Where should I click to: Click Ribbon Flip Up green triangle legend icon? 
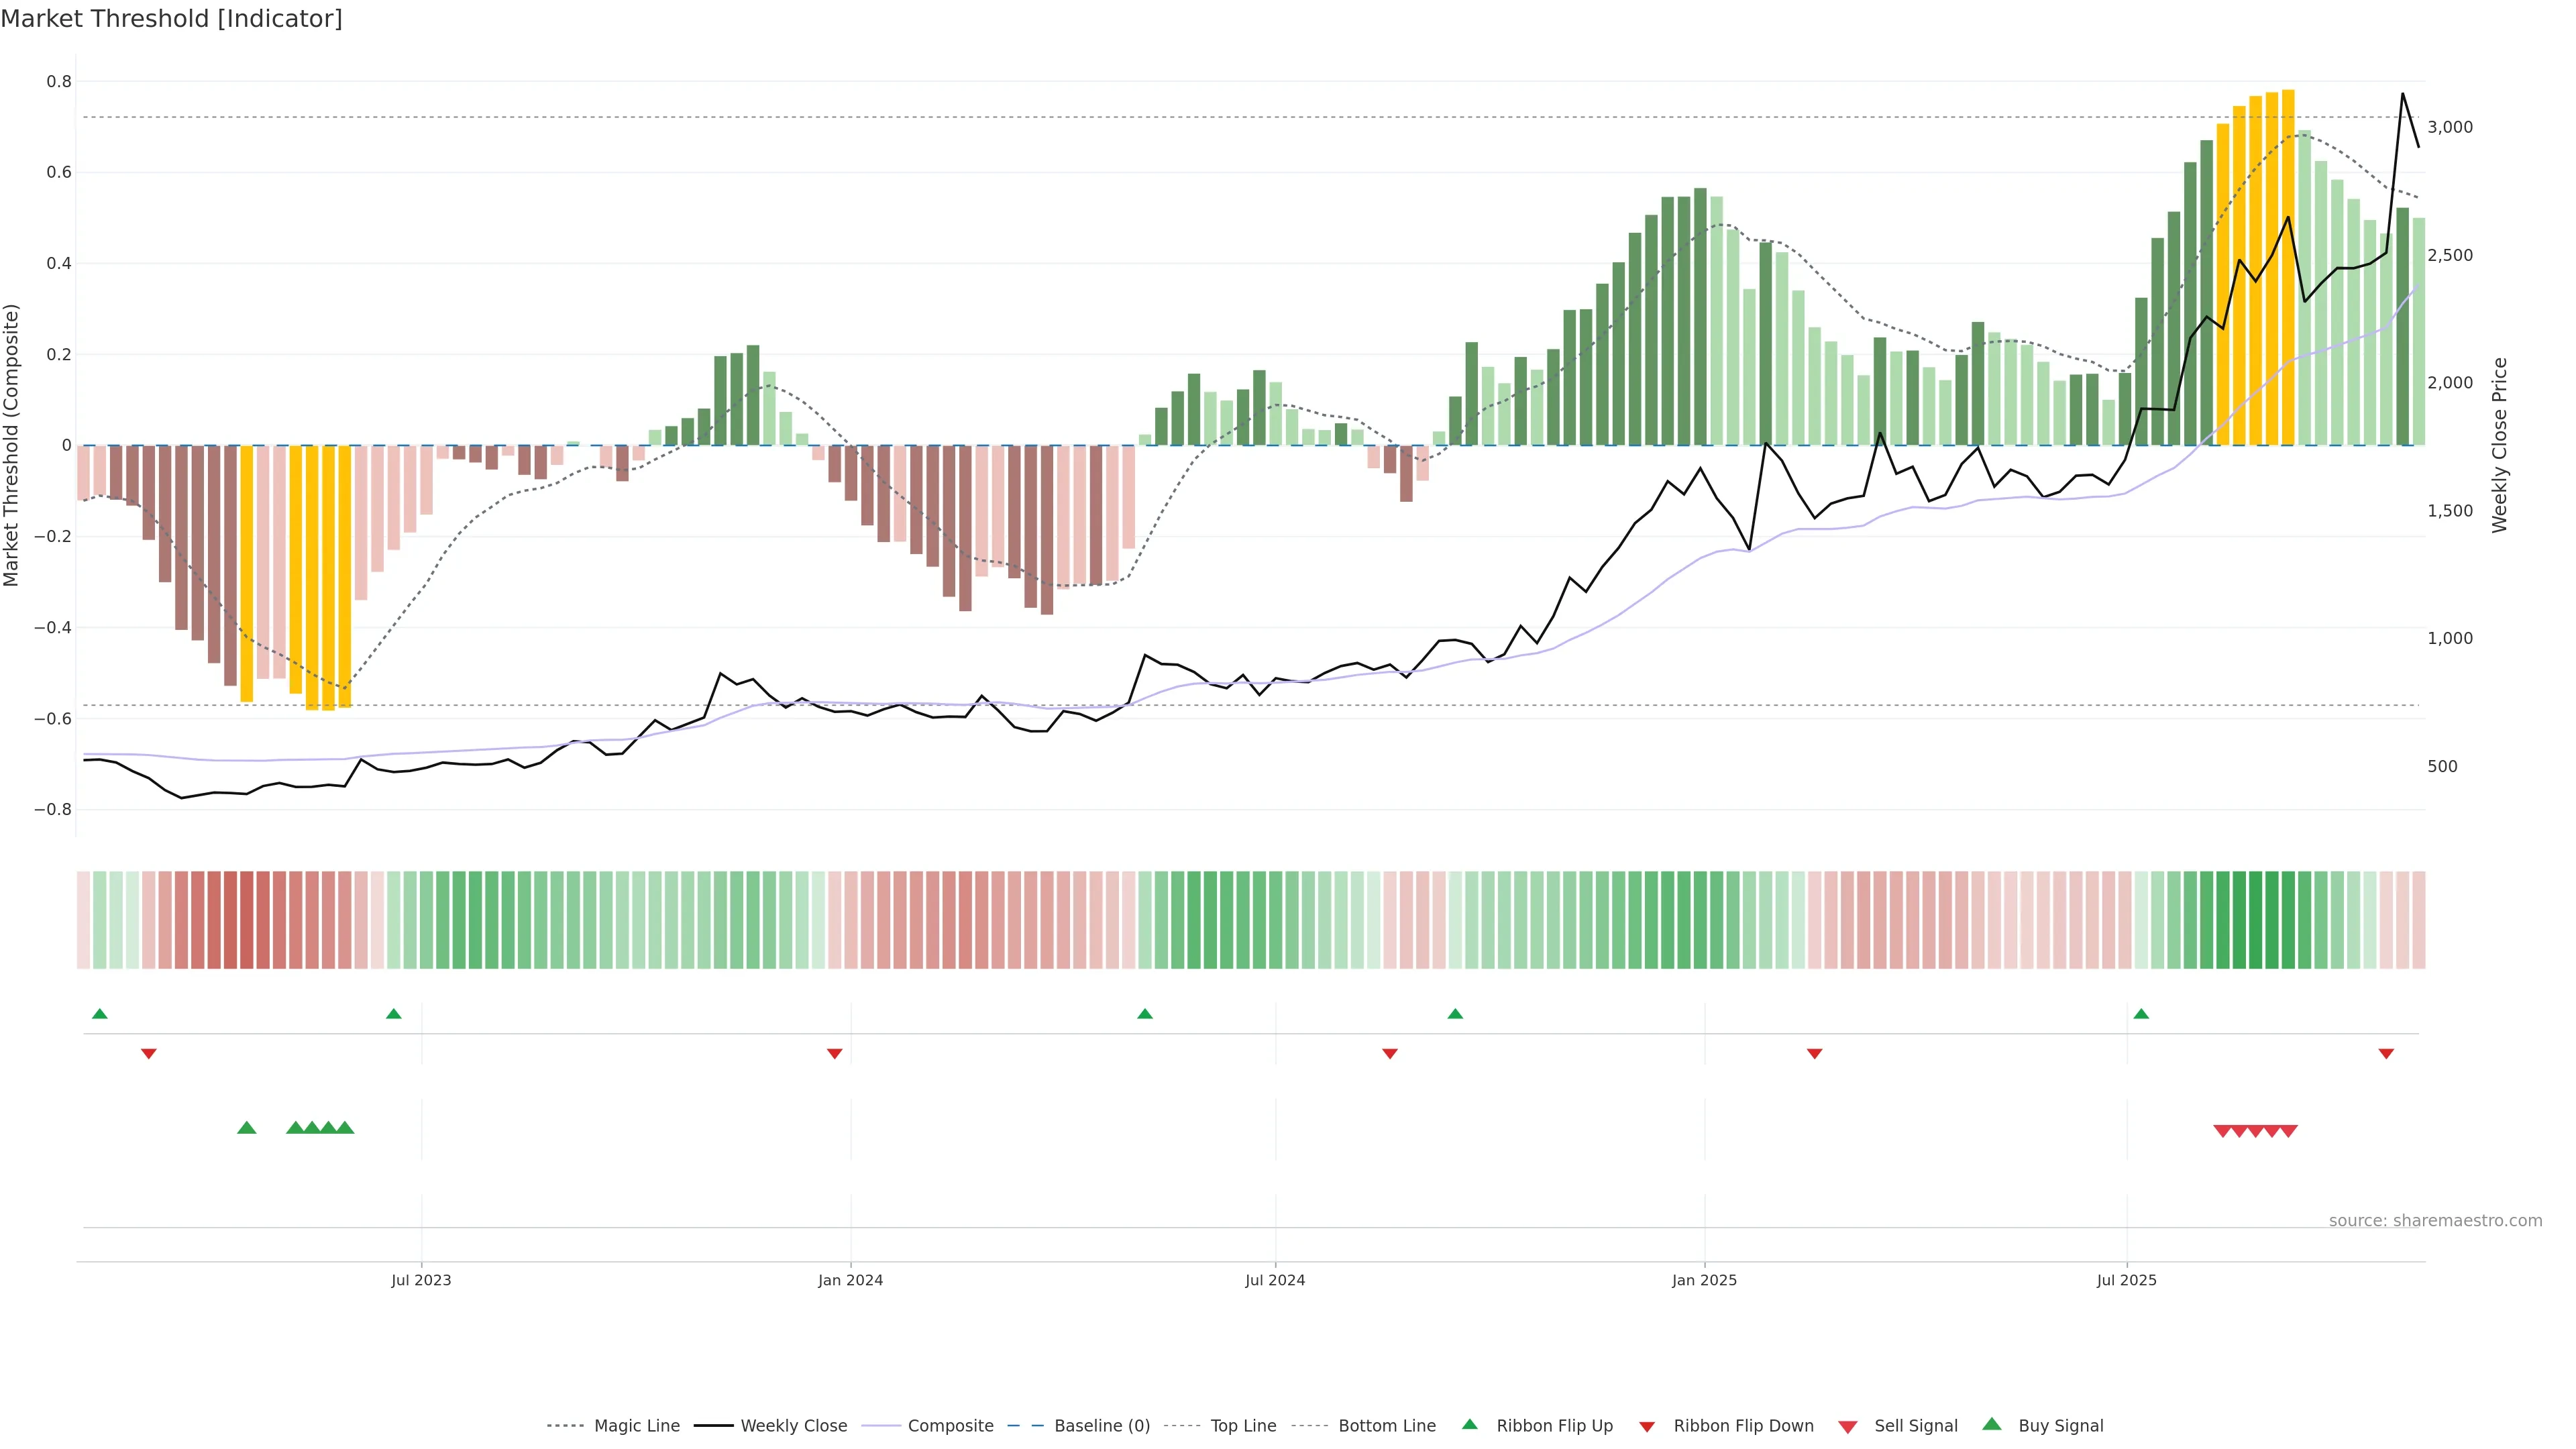pyautogui.click(x=1469, y=1424)
